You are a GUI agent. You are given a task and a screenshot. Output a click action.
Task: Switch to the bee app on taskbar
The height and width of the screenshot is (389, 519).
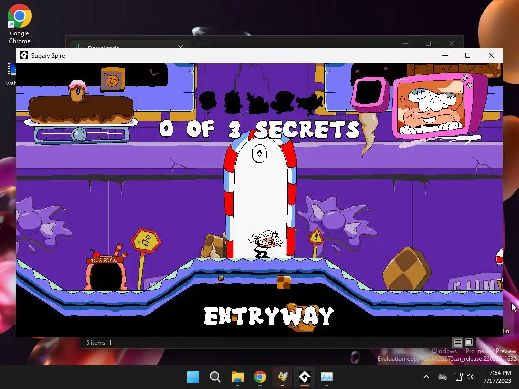[282, 376]
